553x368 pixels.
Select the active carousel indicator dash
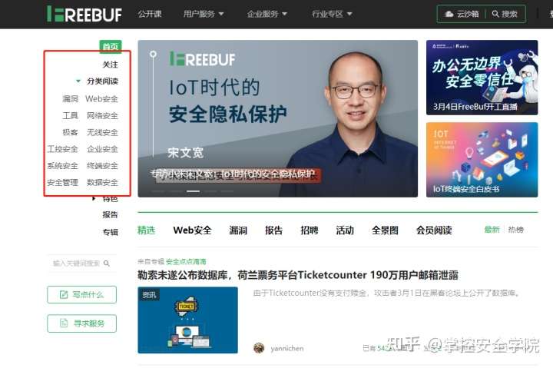click(x=193, y=191)
